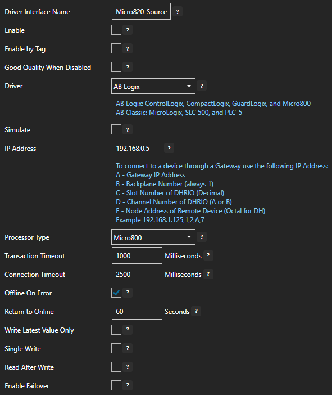This screenshot has width=332, height=395.
Task: Toggle the Enable Failover checkbox
Action: 116,385
